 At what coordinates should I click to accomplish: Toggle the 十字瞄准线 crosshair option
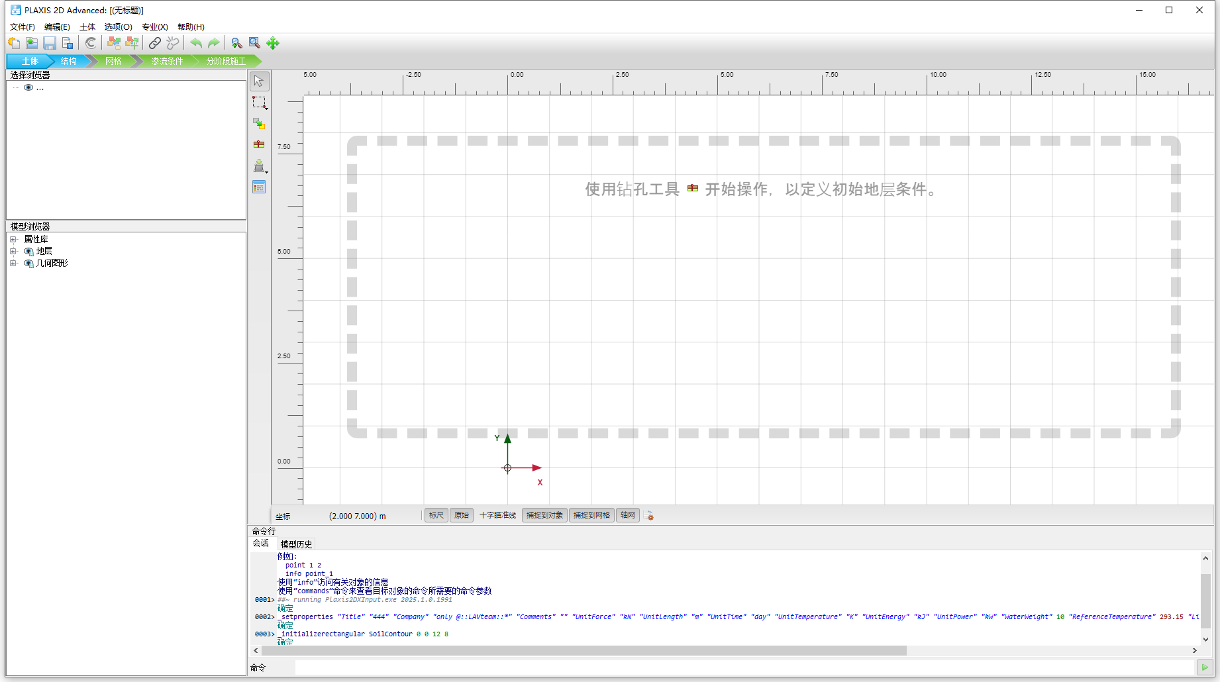[x=497, y=515]
